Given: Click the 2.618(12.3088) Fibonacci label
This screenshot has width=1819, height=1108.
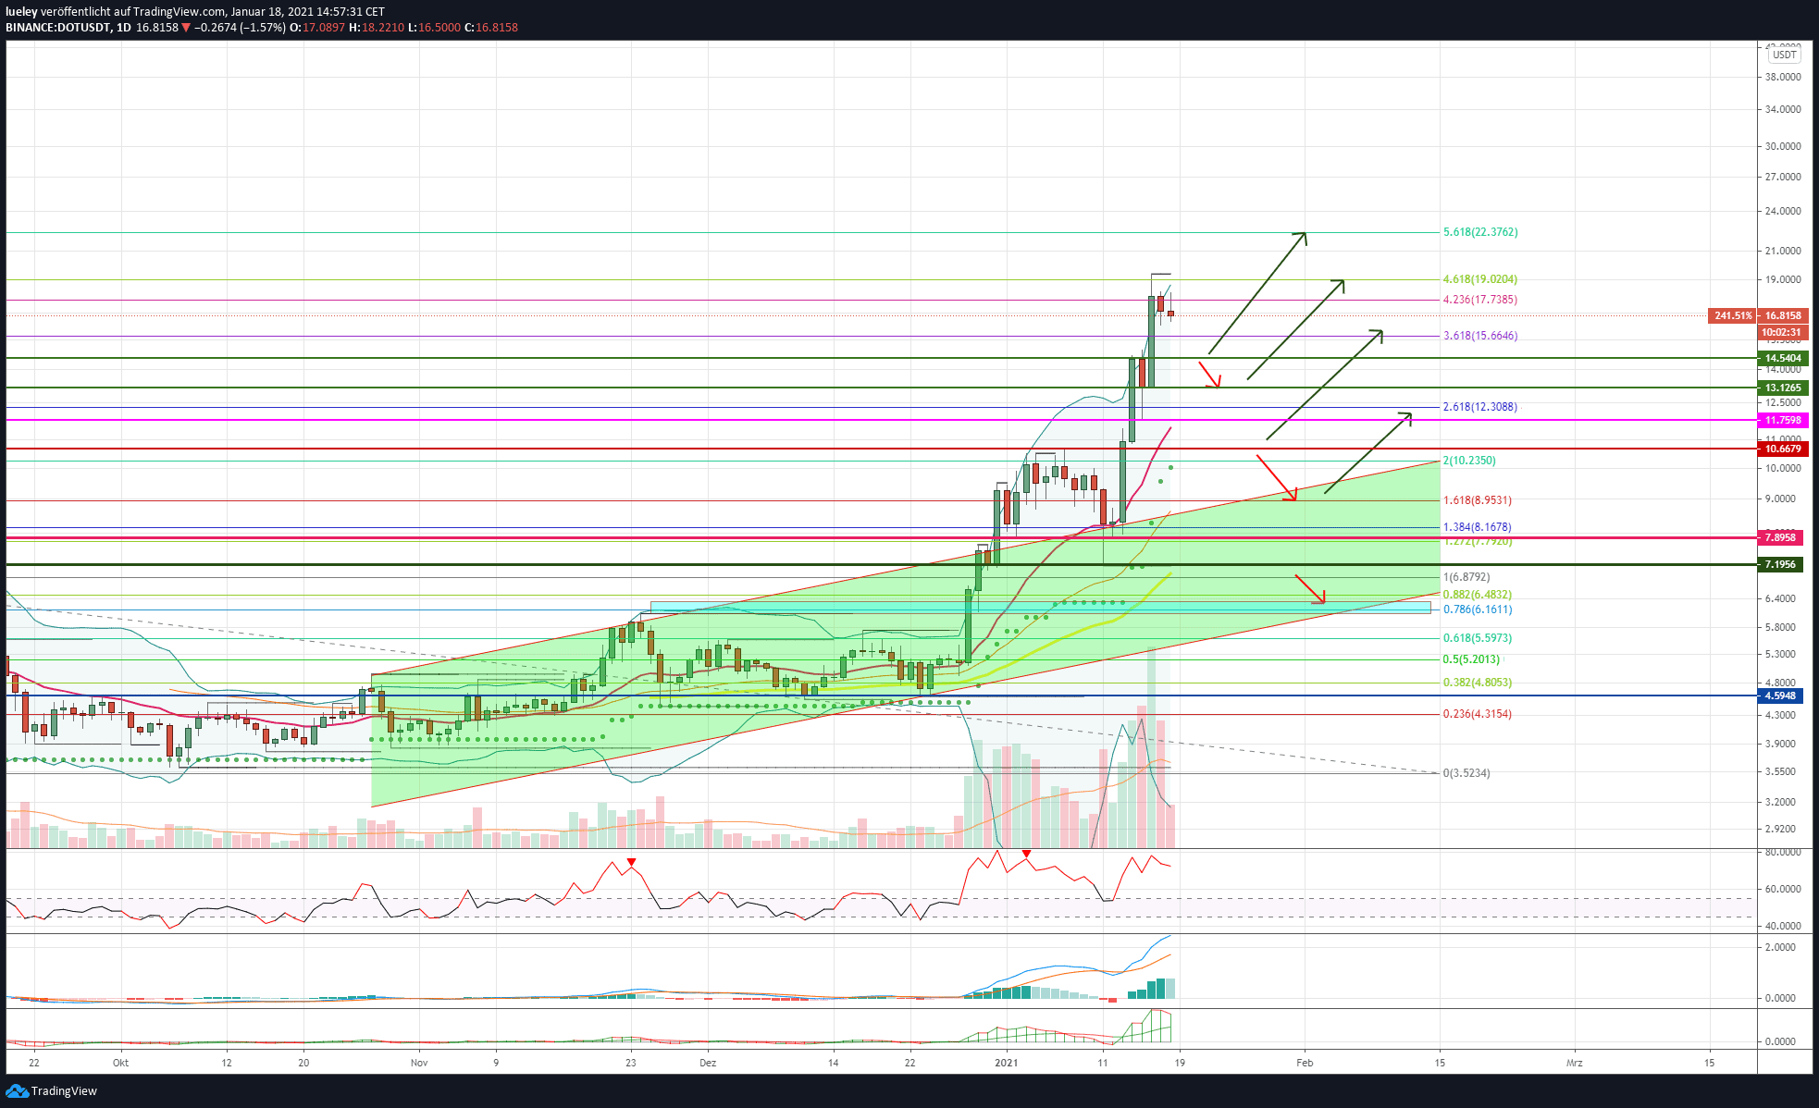Looking at the screenshot, I should [1480, 407].
